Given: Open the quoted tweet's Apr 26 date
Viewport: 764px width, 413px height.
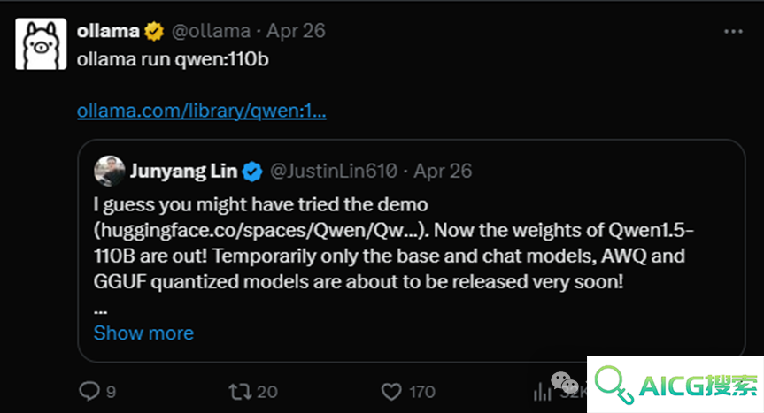Looking at the screenshot, I should click(443, 172).
